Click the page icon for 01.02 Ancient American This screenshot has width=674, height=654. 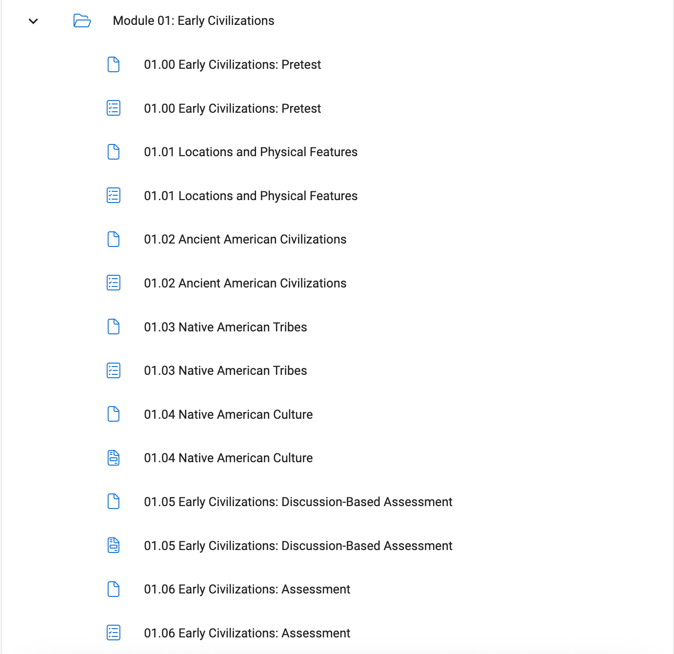coord(114,239)
